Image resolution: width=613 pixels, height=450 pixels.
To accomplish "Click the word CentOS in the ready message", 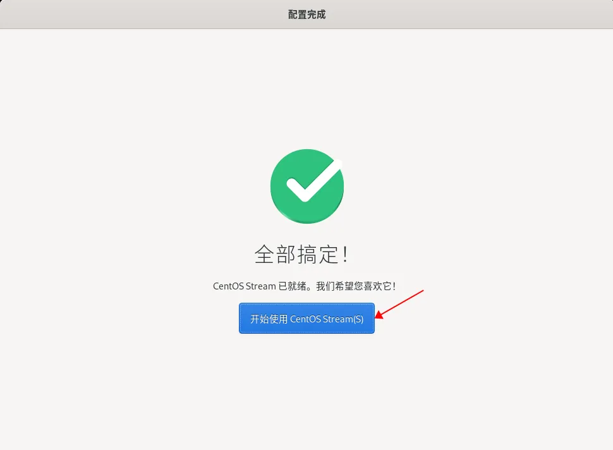I will coord(228,286).
